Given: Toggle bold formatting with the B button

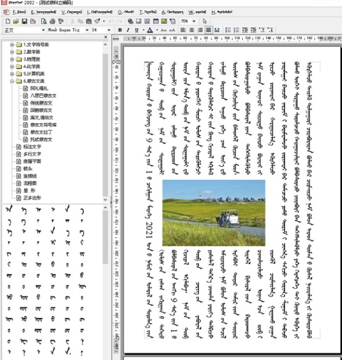Looking at the screenshot, I should pos(120,30).
